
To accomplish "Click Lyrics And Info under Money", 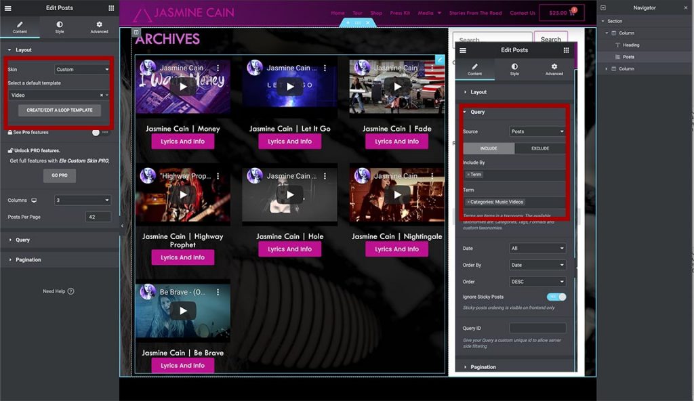I will (182, 142).
